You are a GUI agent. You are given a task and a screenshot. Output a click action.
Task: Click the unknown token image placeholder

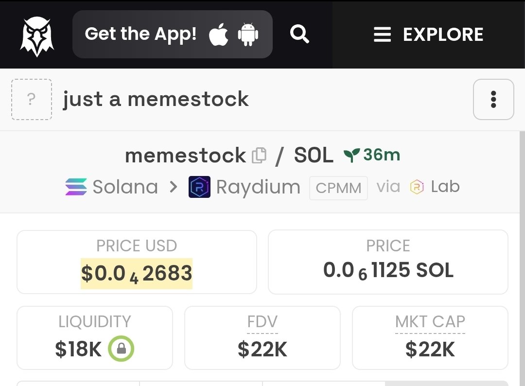point(32,100)
